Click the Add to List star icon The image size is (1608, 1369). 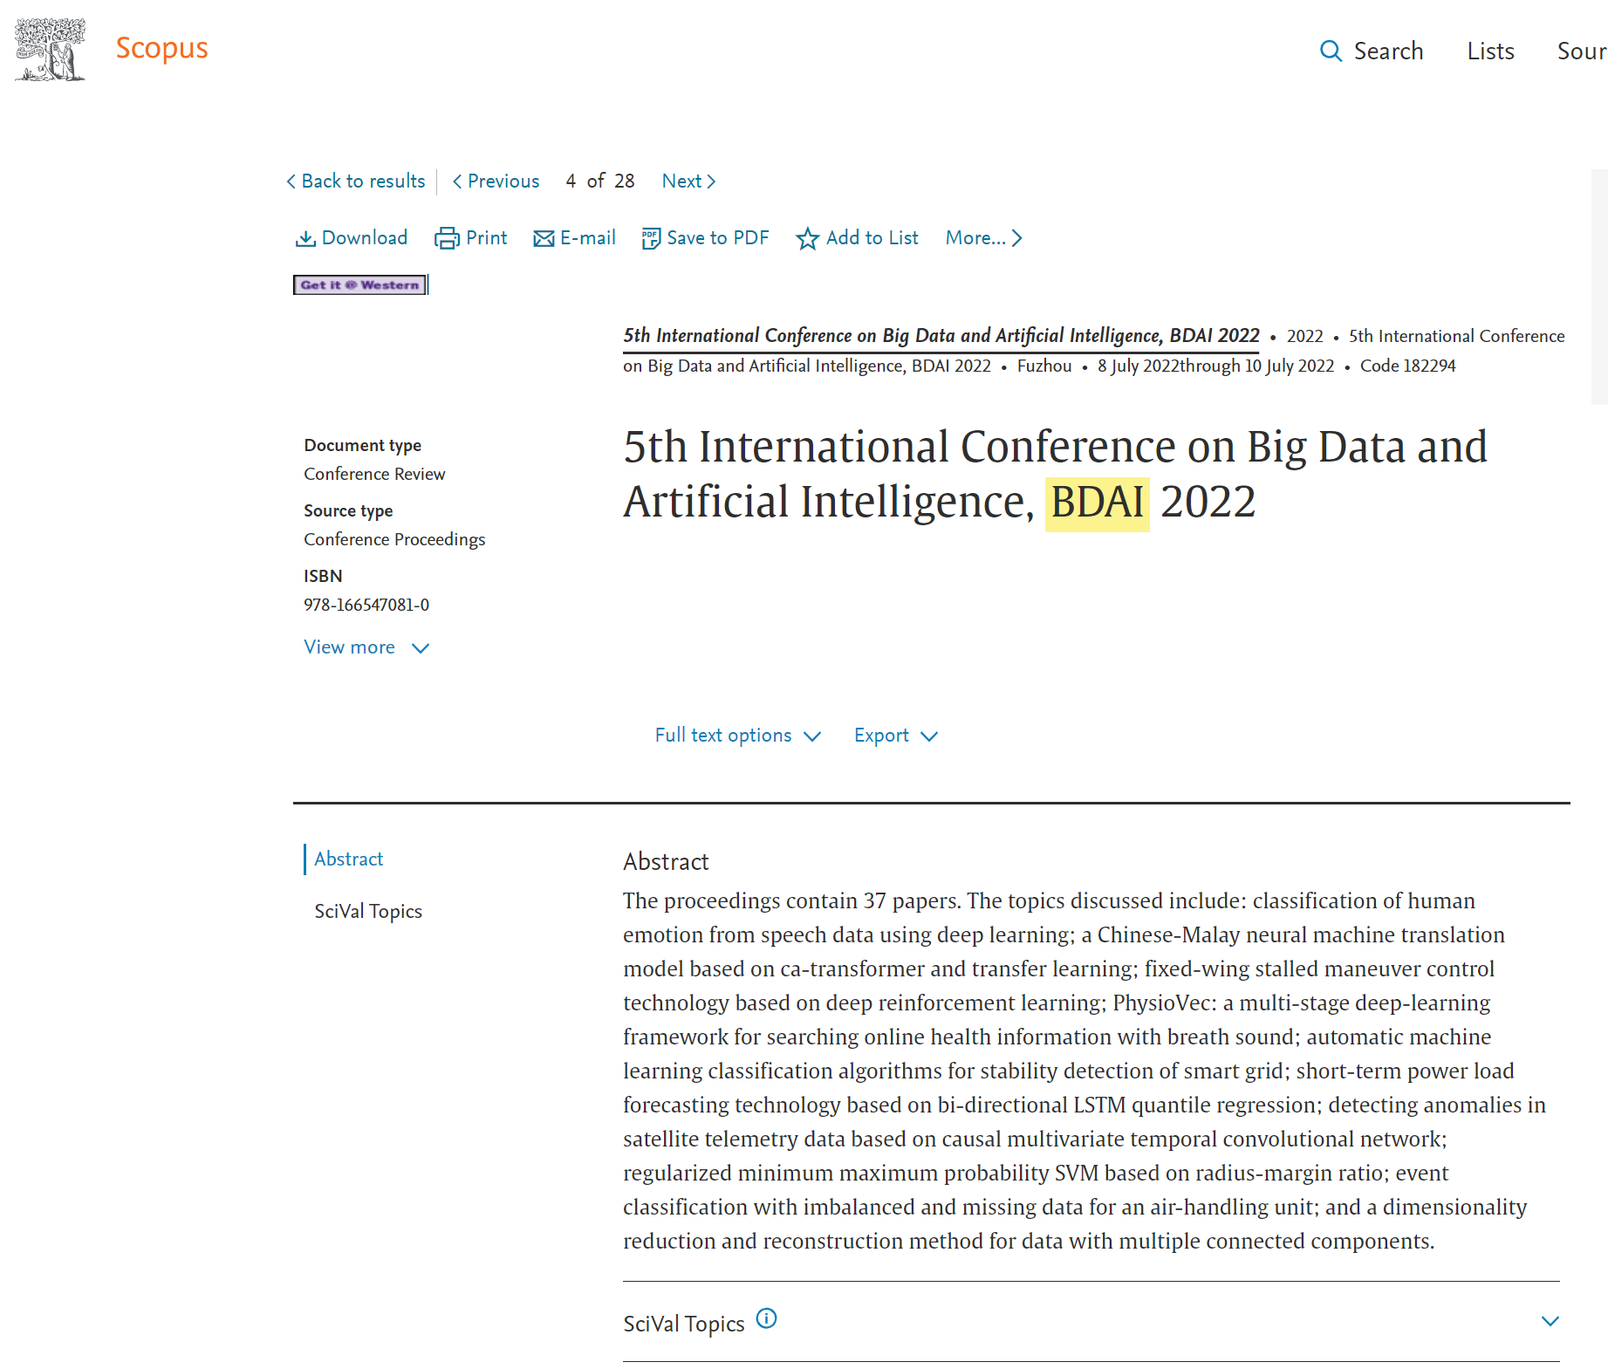[x=807, y=238]
